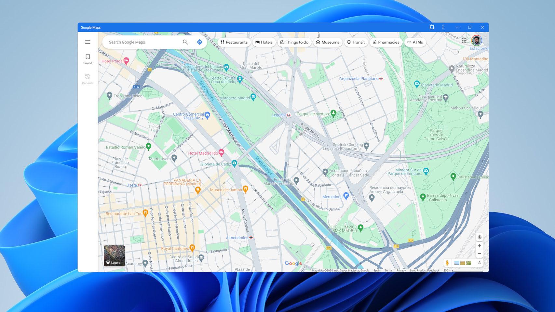Select the Parque de siempre pin
The height and width of the screenshot is (312, 555).
(333, 113)
